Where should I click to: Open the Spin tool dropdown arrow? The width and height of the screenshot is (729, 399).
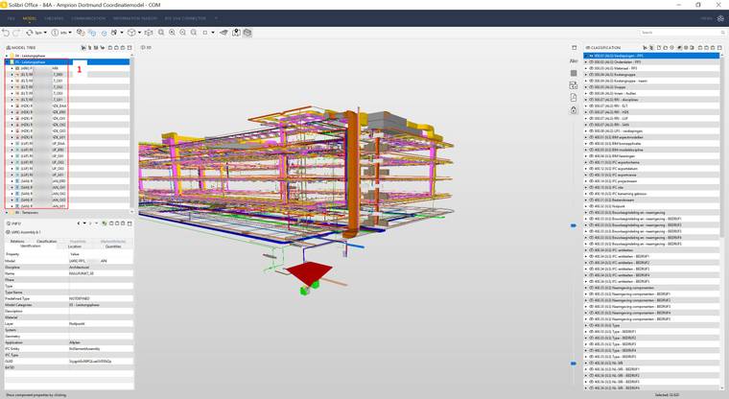tap(45, 33)
